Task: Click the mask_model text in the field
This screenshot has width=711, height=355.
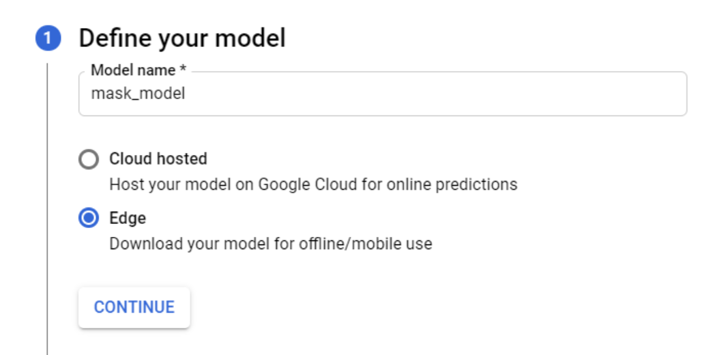Action: tap(138, 94)
